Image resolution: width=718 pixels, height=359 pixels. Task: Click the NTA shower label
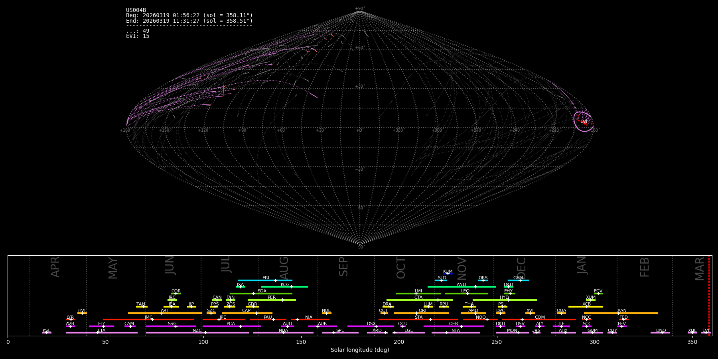point(456,331)
